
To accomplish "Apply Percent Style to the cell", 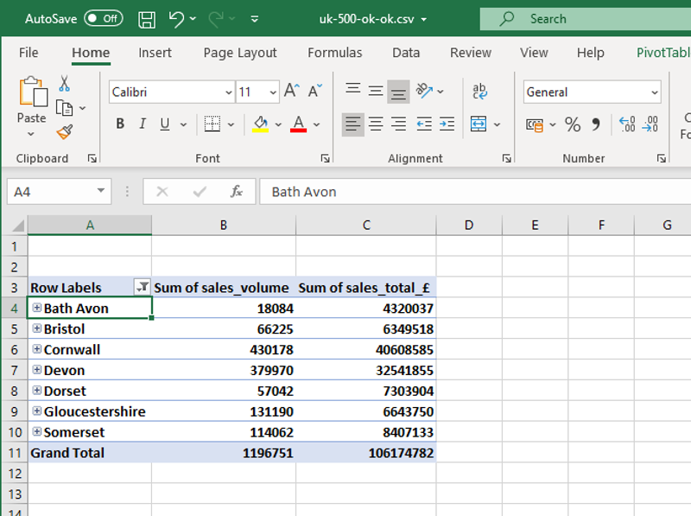I will (573, 124).
